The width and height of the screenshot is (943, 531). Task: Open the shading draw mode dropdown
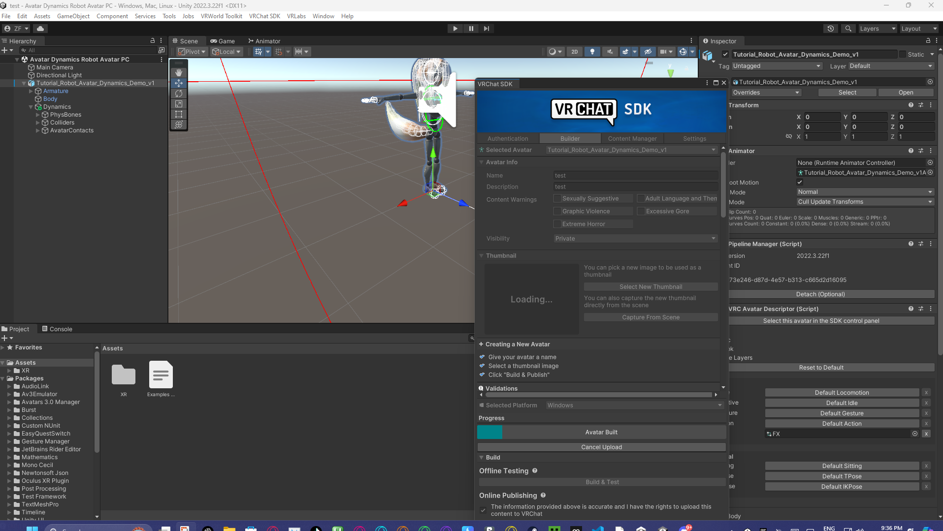click(555, 52)
